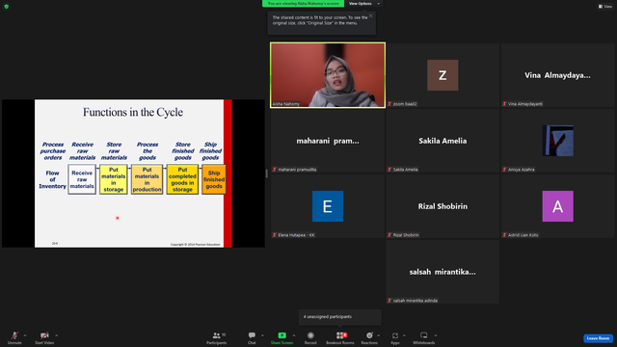Click the 'Store finished goods' heading text
Image resolution: width=617 pixels, height=347 pixels.
click(183, 151)
